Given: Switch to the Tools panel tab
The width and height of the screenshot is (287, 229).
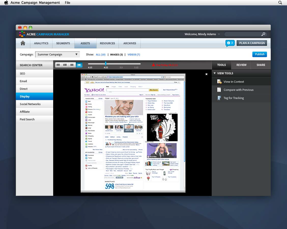Looking at the screenshot, I should tap(221, 65).
